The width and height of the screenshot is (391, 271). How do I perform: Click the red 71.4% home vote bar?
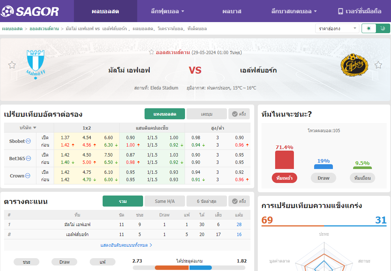(x=285, y=160)
